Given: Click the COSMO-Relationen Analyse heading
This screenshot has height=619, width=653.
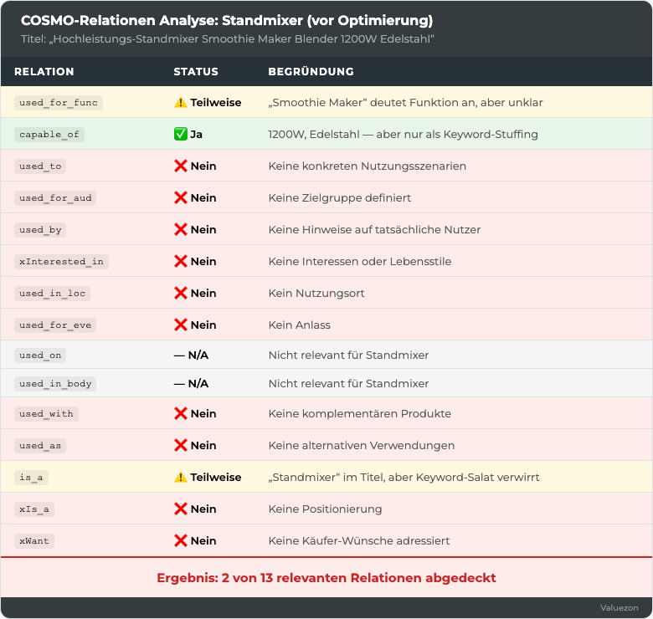Looking at the screenshot, I should [227, 20].
